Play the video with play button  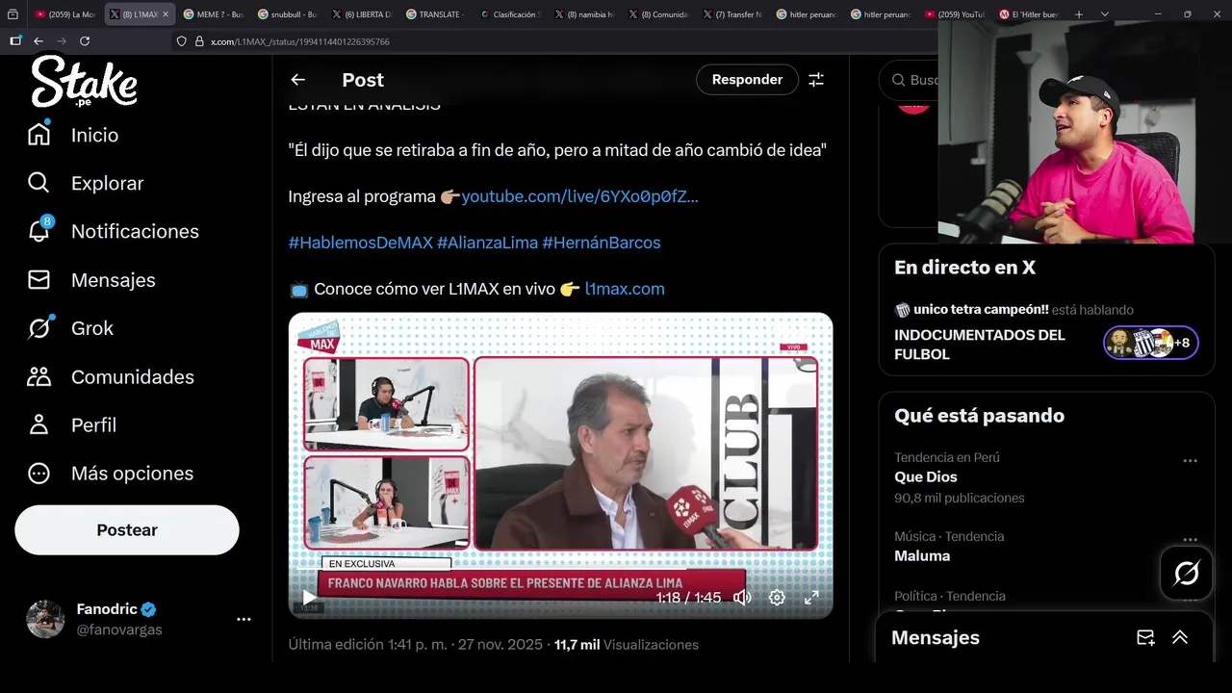pyautogui.click(x=309, y=597)
